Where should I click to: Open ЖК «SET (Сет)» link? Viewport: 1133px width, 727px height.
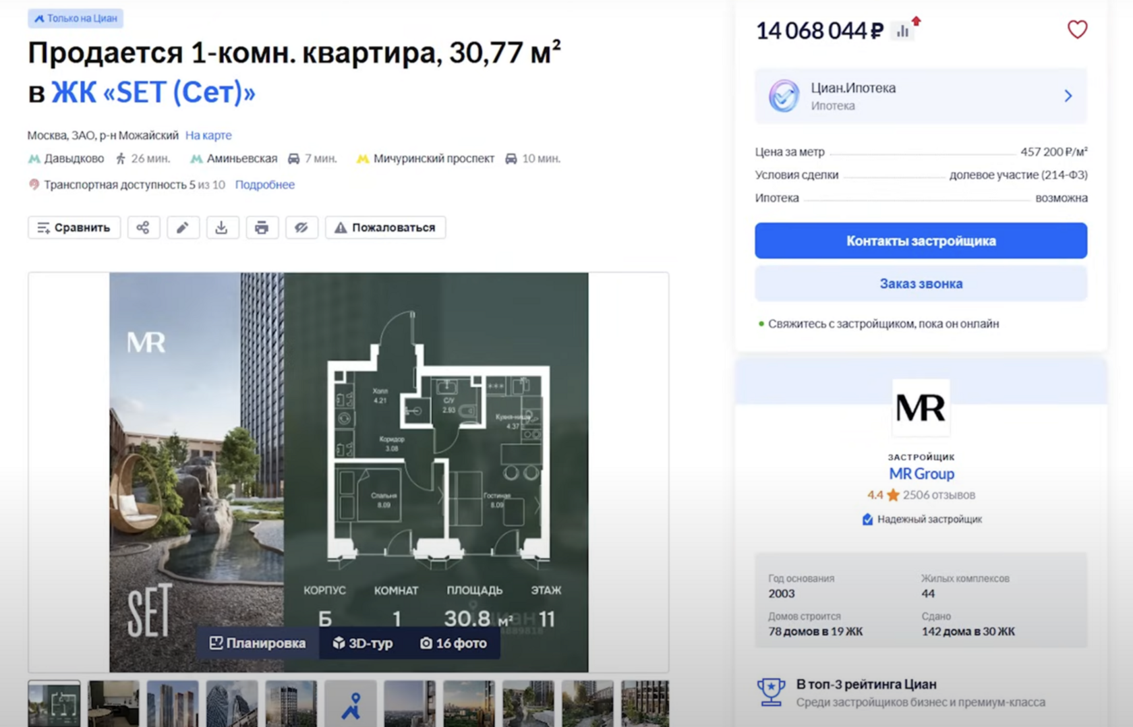pyautogui.click(x=153, y=92)
